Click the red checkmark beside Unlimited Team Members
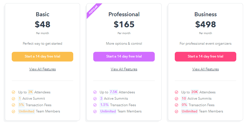This screenshot has width=248, height=123. tap(176, 112)
